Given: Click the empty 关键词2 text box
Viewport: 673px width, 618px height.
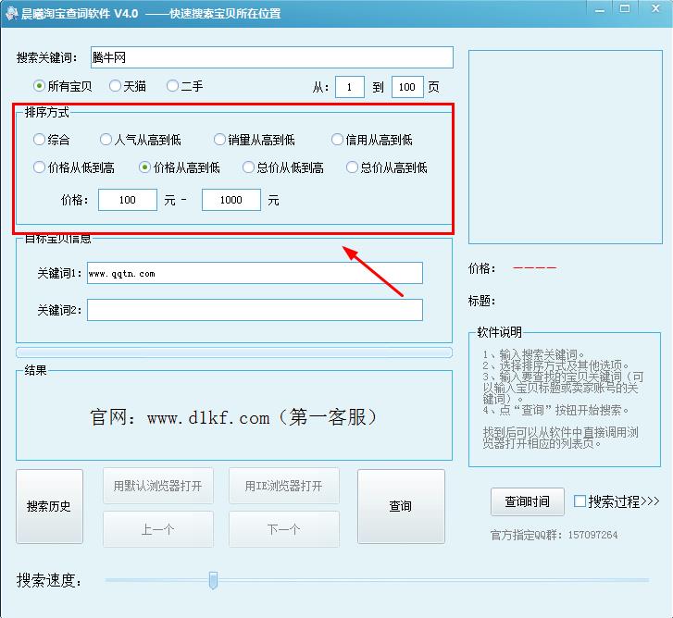Looking at the screenshot, I should 255,310.
